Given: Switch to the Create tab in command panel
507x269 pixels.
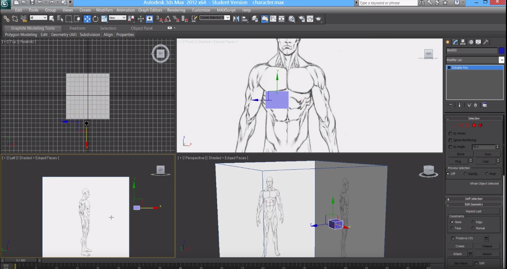Looking at the screenshot, I should [x=448, y=42].
